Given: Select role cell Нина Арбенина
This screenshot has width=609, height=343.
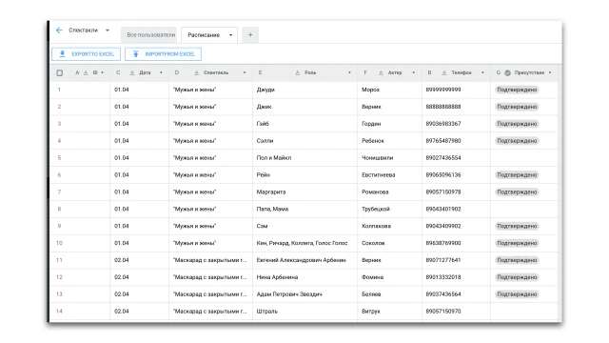Looking at the screenshot, I should 304,277.
